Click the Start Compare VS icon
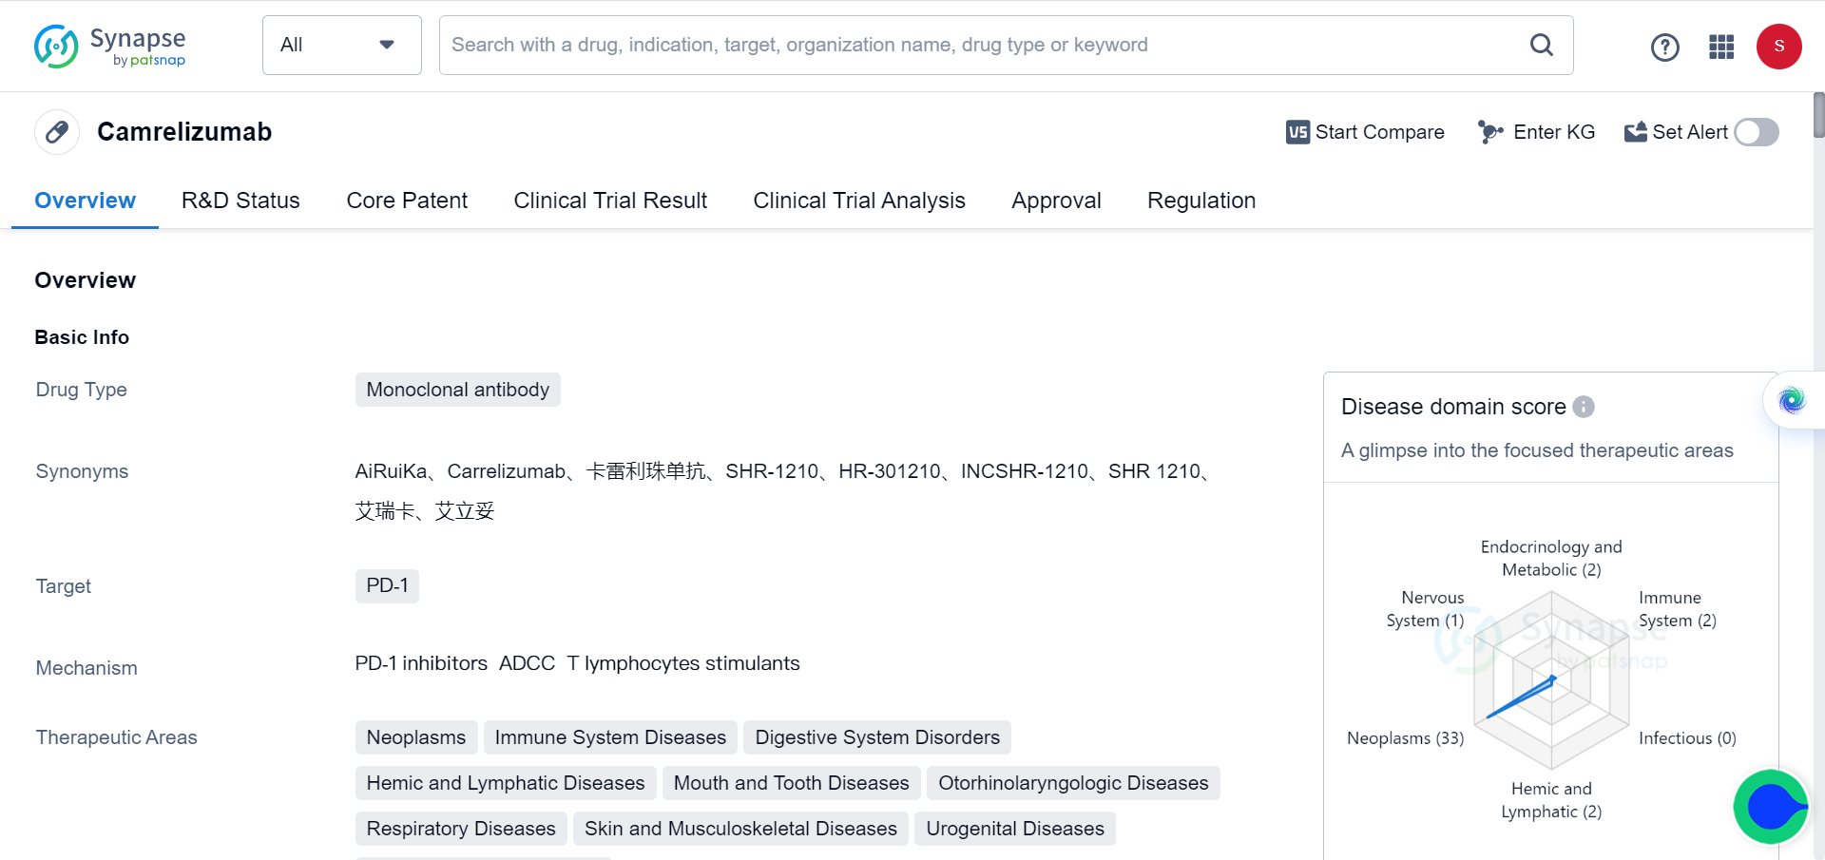Screen dimensions: 1825x860 tap(1297, 132)
